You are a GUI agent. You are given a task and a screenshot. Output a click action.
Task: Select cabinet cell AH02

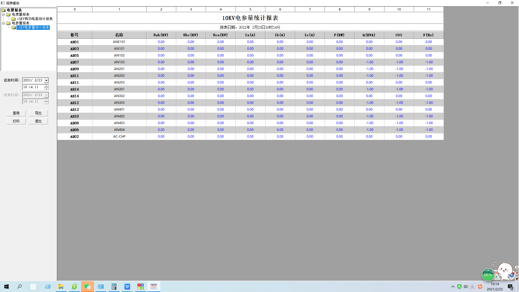[x=75, y=137]
